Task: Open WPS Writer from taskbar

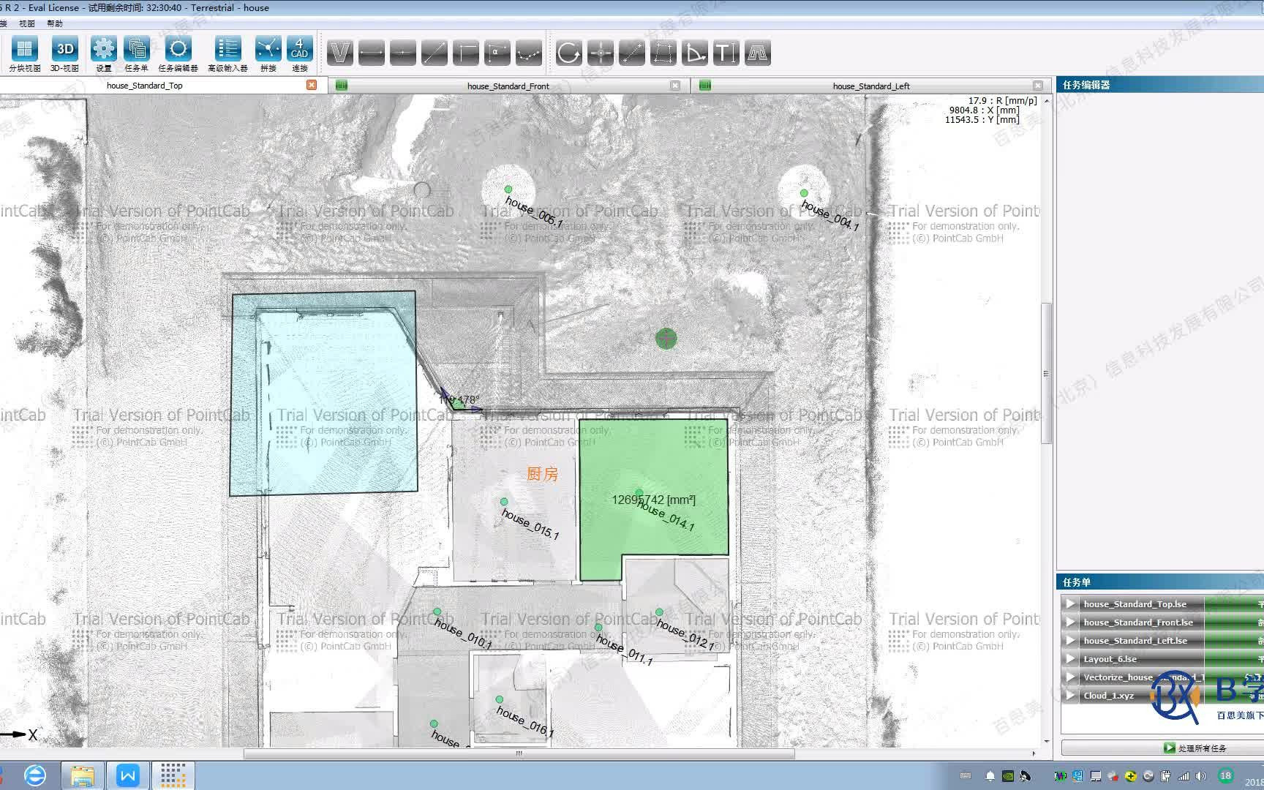Action: pos(127,775)
